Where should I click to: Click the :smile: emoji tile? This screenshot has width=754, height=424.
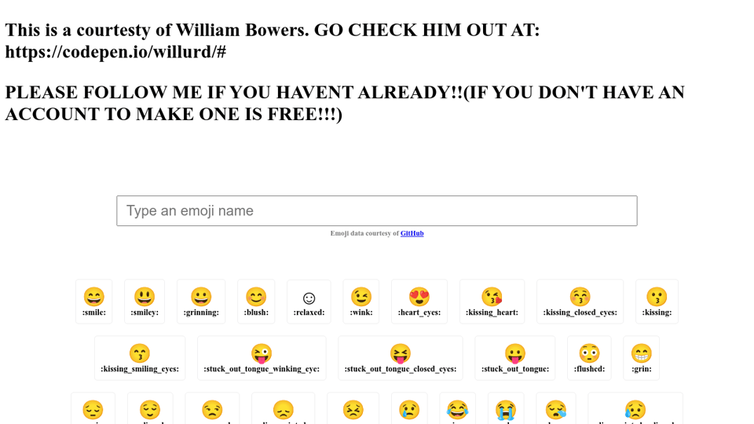(x=94, y=302)
